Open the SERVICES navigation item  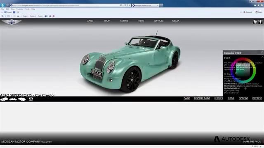coord(158,21)
